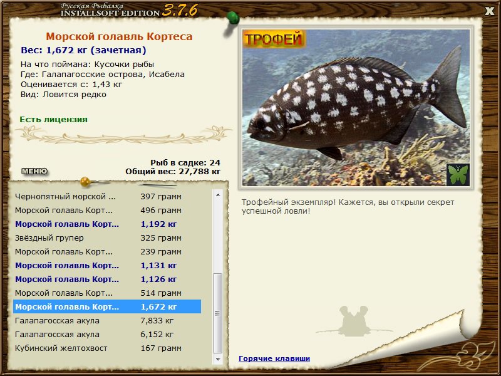Click the Морской голавль Кортеса heading
Viewport: 501px width, 376px height.
pos(119,36)
